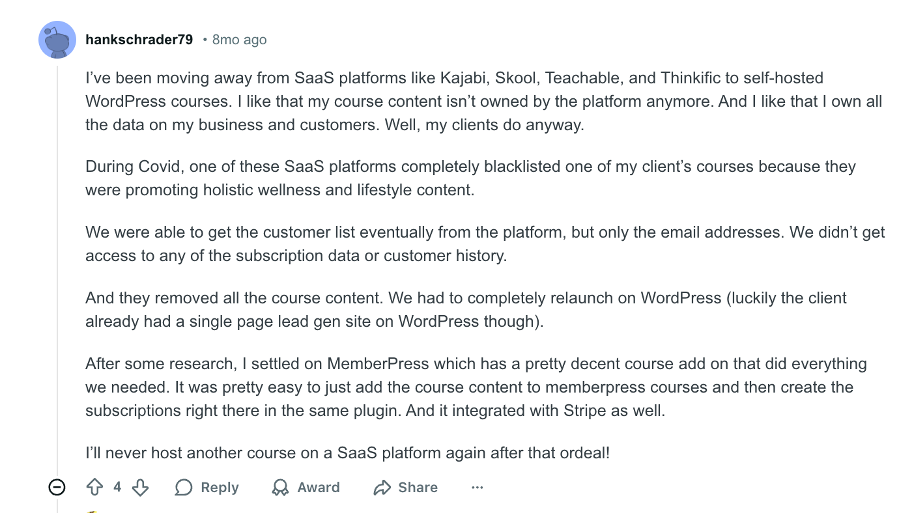The height and width of the screenshot is (513, 899).
Task: Collapse the comment thread with minus button
Action: click(57, 487)
